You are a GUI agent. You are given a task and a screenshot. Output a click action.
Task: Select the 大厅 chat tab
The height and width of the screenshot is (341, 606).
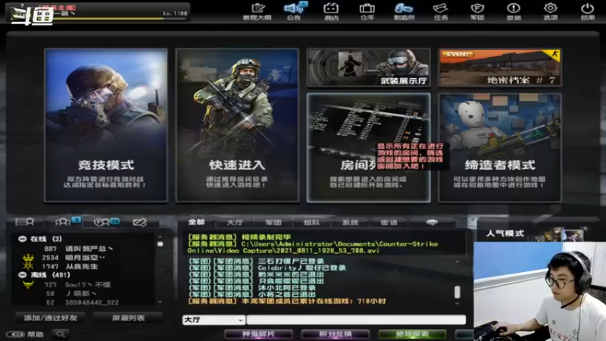(235, 222)
